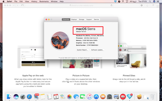Open the License Agreement link

[x=96, y=58]
